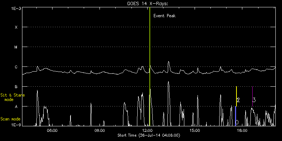Click the number 0 beside the blue marker

pos(237,122)
